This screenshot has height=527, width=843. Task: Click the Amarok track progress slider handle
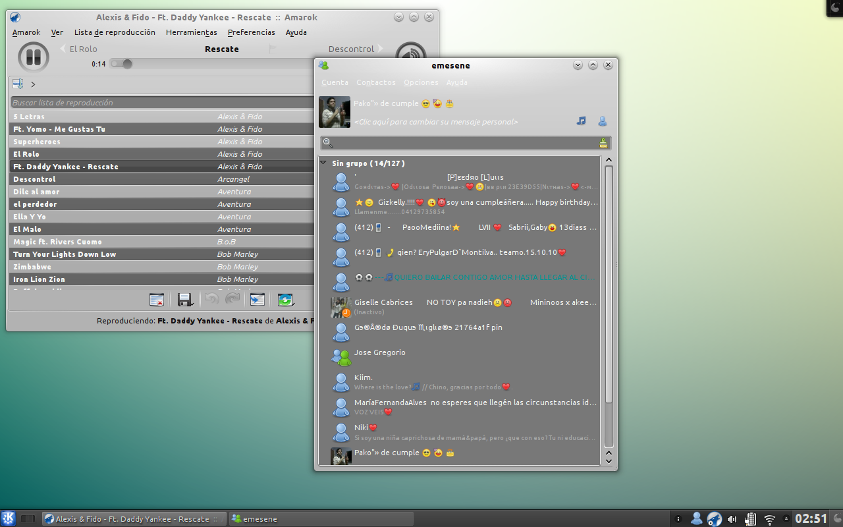pyautogui.click(x=127, y=64)
